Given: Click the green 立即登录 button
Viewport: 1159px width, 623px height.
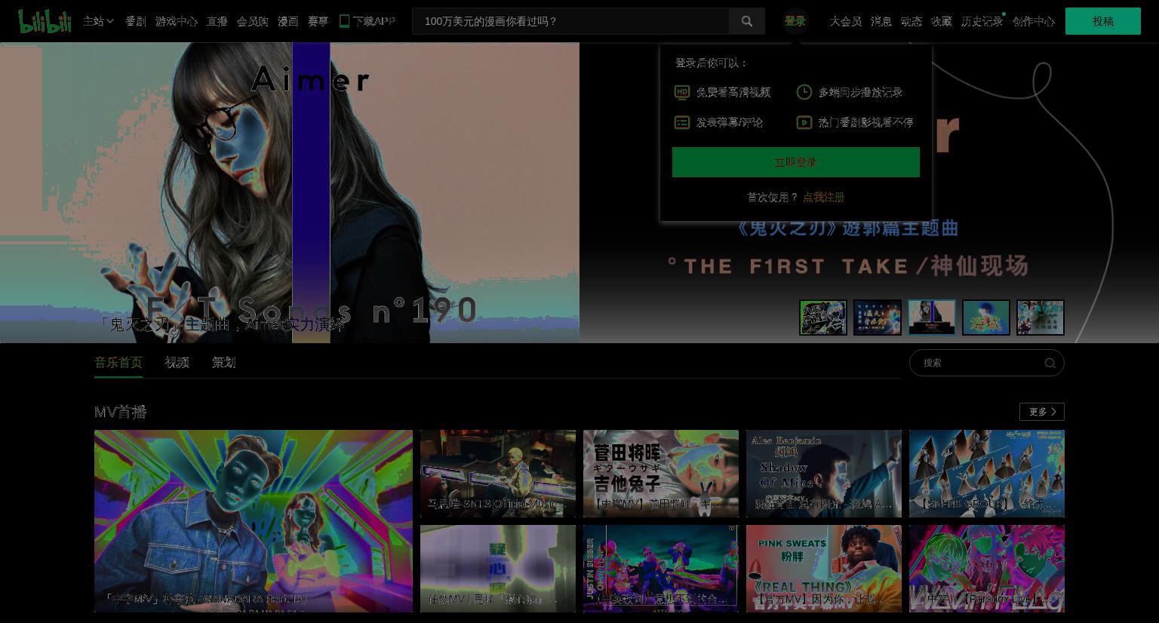Looking at the screenshot, I should point(796,162).
